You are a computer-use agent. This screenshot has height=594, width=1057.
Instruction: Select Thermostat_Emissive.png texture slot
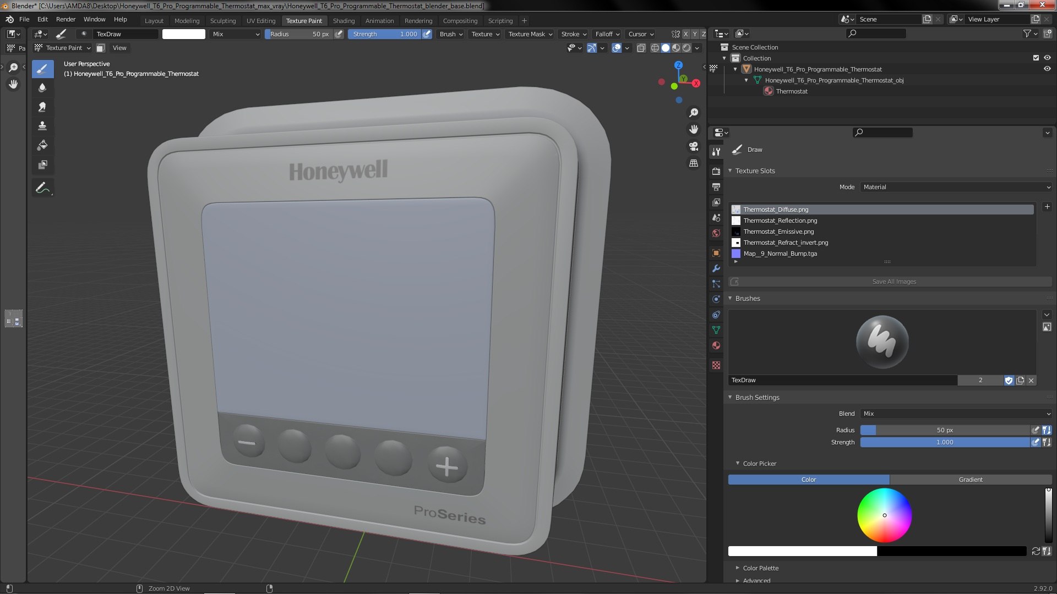[882, 232]
